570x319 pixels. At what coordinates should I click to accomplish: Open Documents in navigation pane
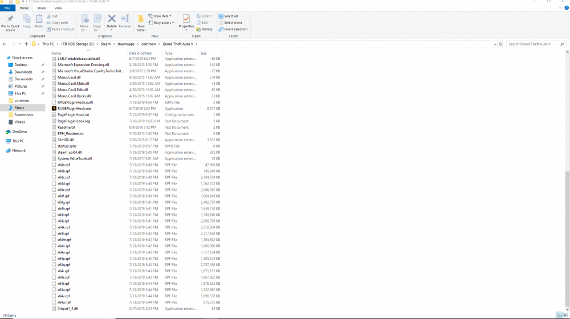coord(23,79)
